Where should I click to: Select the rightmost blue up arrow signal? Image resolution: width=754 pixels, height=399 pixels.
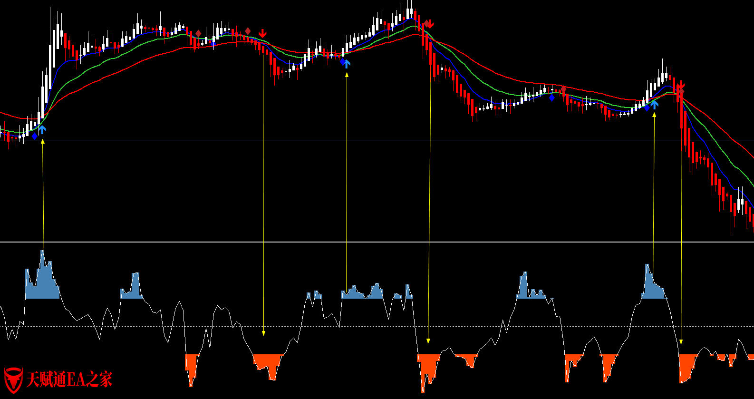coord(655,105)
